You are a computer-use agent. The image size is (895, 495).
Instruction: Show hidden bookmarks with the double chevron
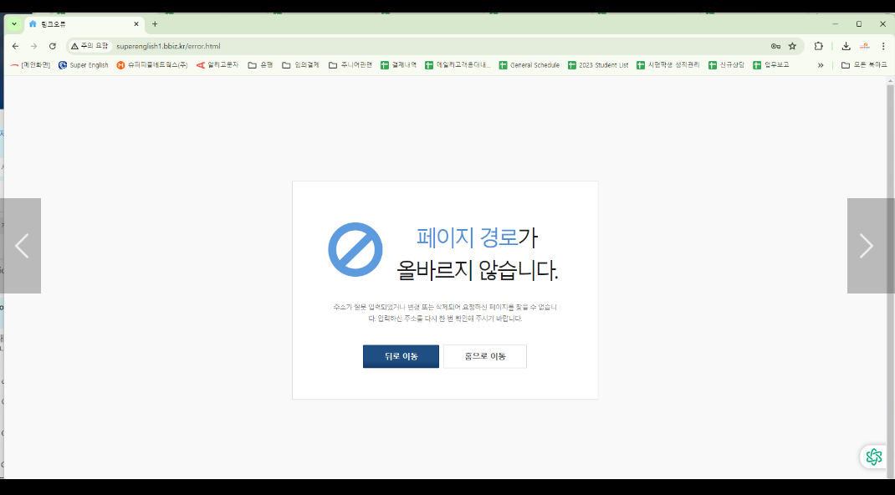[x=821, y=65]
